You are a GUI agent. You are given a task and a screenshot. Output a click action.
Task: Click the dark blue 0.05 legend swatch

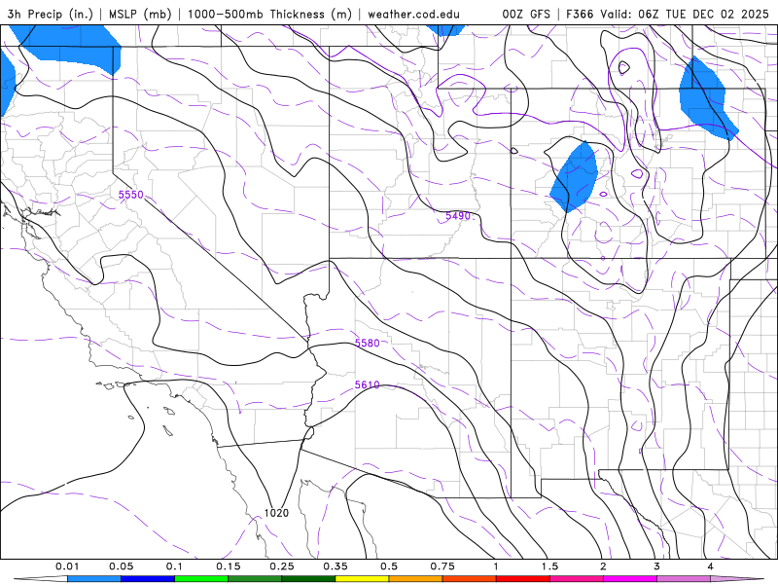click(148, 579)
